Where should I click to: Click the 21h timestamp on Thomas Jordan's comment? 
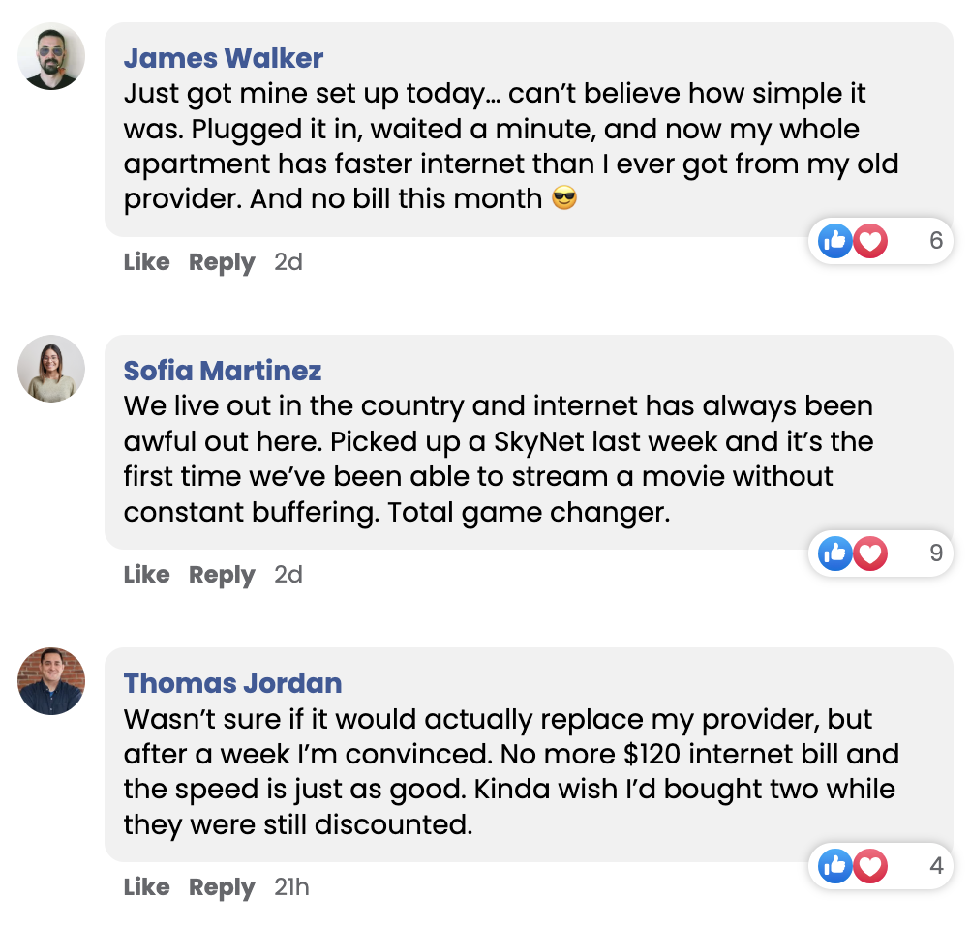(x=291, y=887)
